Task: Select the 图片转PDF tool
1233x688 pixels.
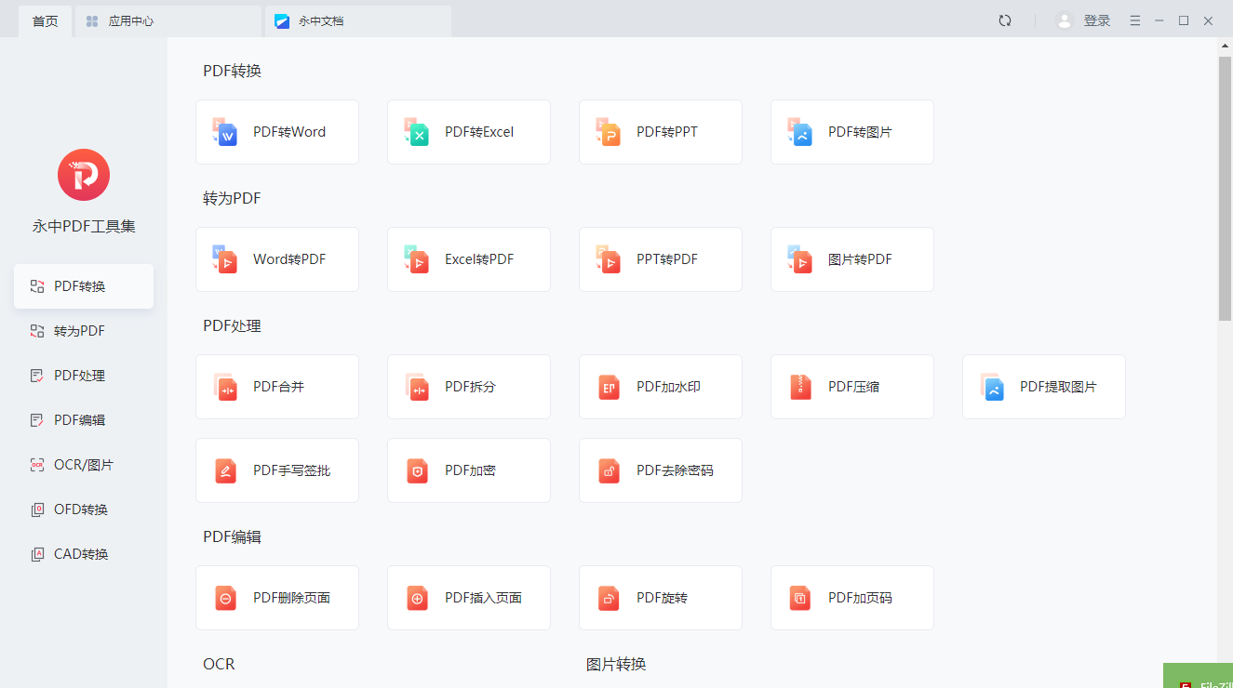Action: point(851,259)
